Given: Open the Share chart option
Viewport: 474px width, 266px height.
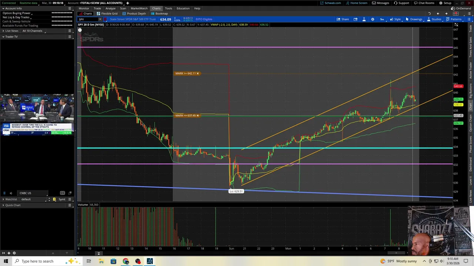Looking at the screenshot, I should [x=343, y=19].
